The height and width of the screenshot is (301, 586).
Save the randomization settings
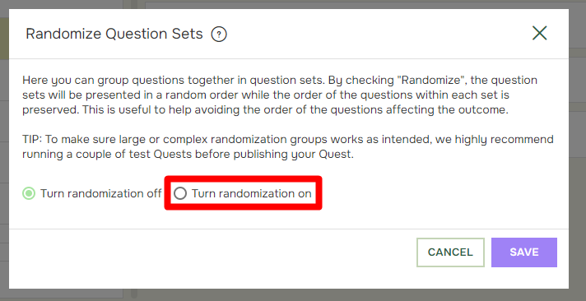[524, 252]
